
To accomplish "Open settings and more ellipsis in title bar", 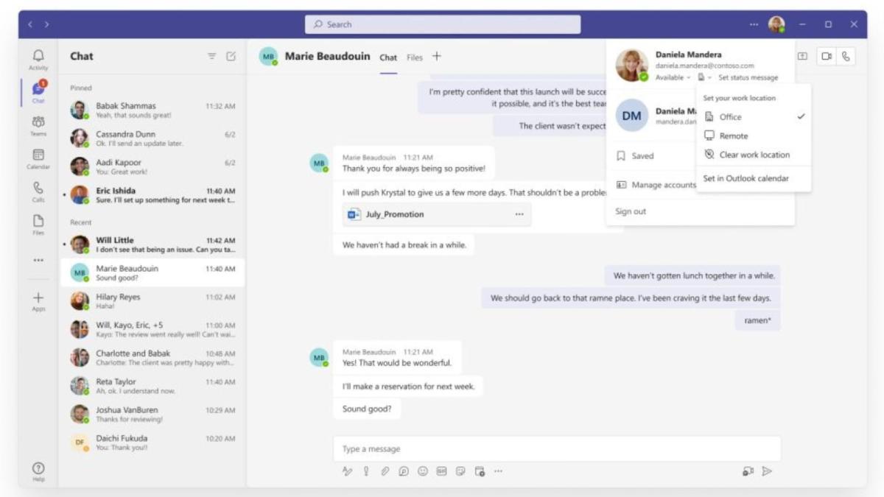I will click(754, 24).
